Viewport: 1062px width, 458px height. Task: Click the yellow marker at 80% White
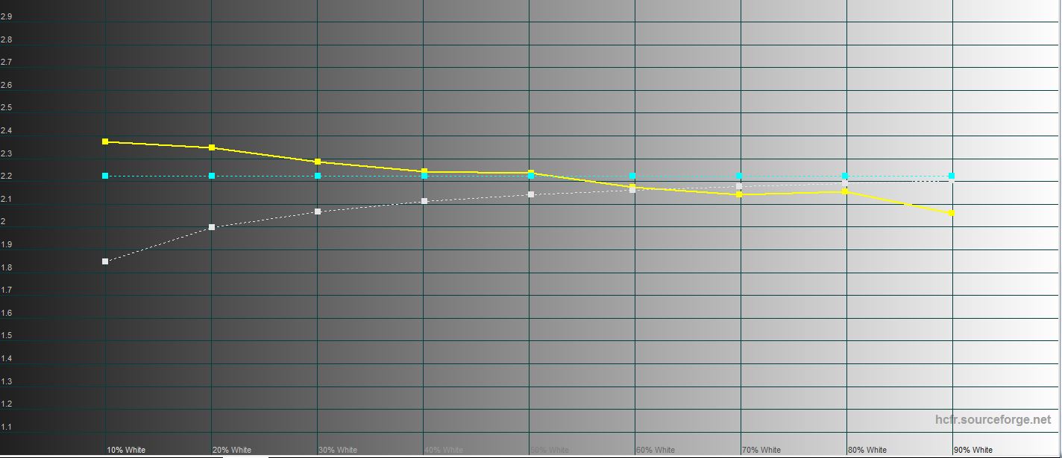[x=845, y=191]
